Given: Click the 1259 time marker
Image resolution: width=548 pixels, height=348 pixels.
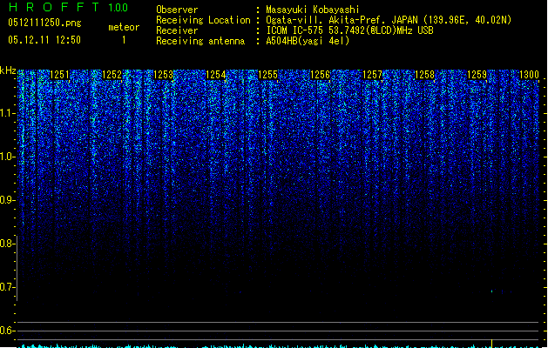Looking at the screenshot, I should [477, 74].
